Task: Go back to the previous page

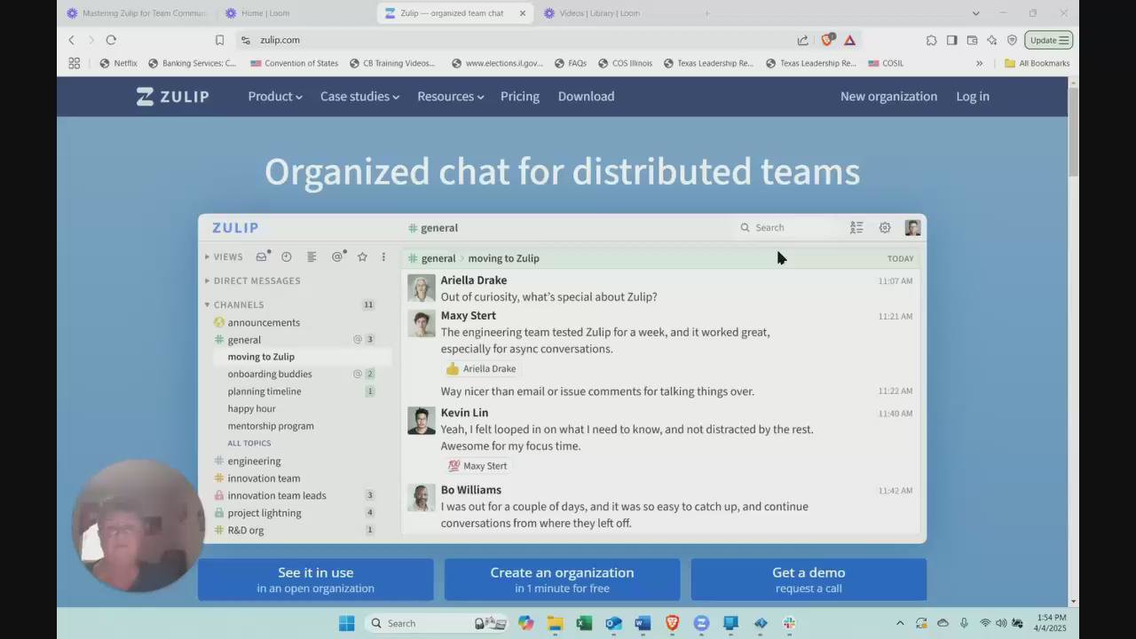Action: pos(72,40)
